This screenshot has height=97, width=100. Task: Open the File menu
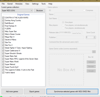pos(3,4)
